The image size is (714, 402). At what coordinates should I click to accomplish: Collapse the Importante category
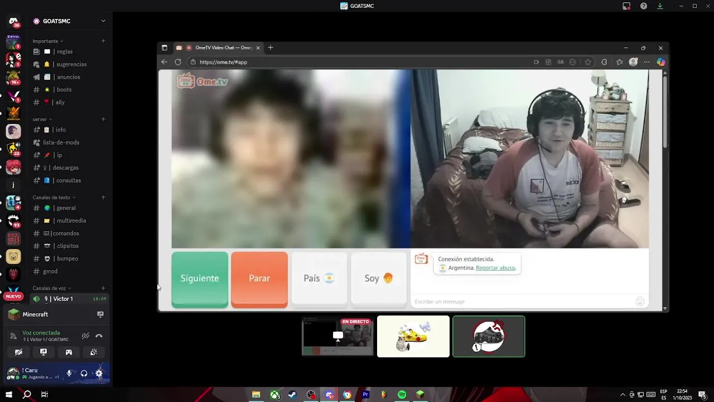click(48, 41)
